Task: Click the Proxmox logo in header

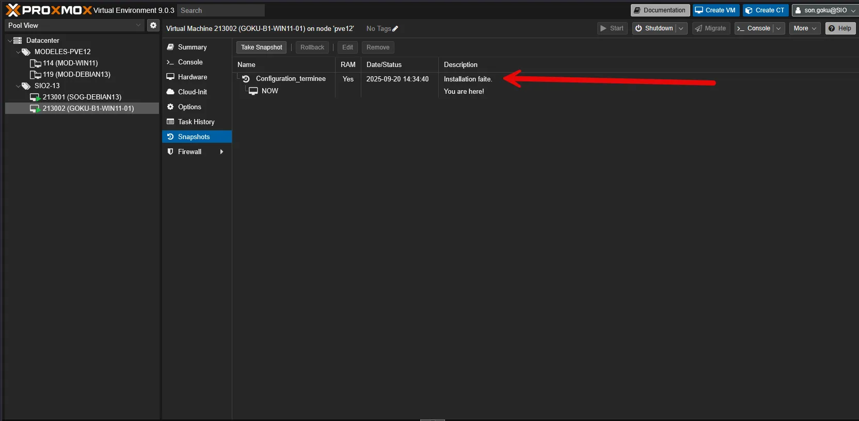Action: (x=49, y=10)
